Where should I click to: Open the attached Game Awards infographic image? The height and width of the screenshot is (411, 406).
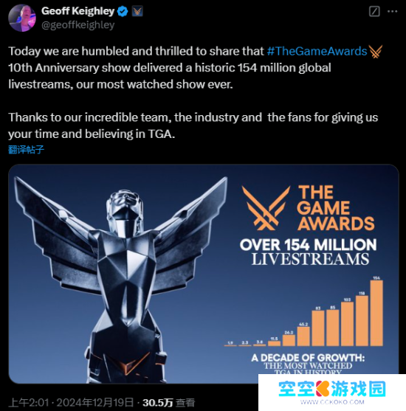204,274
